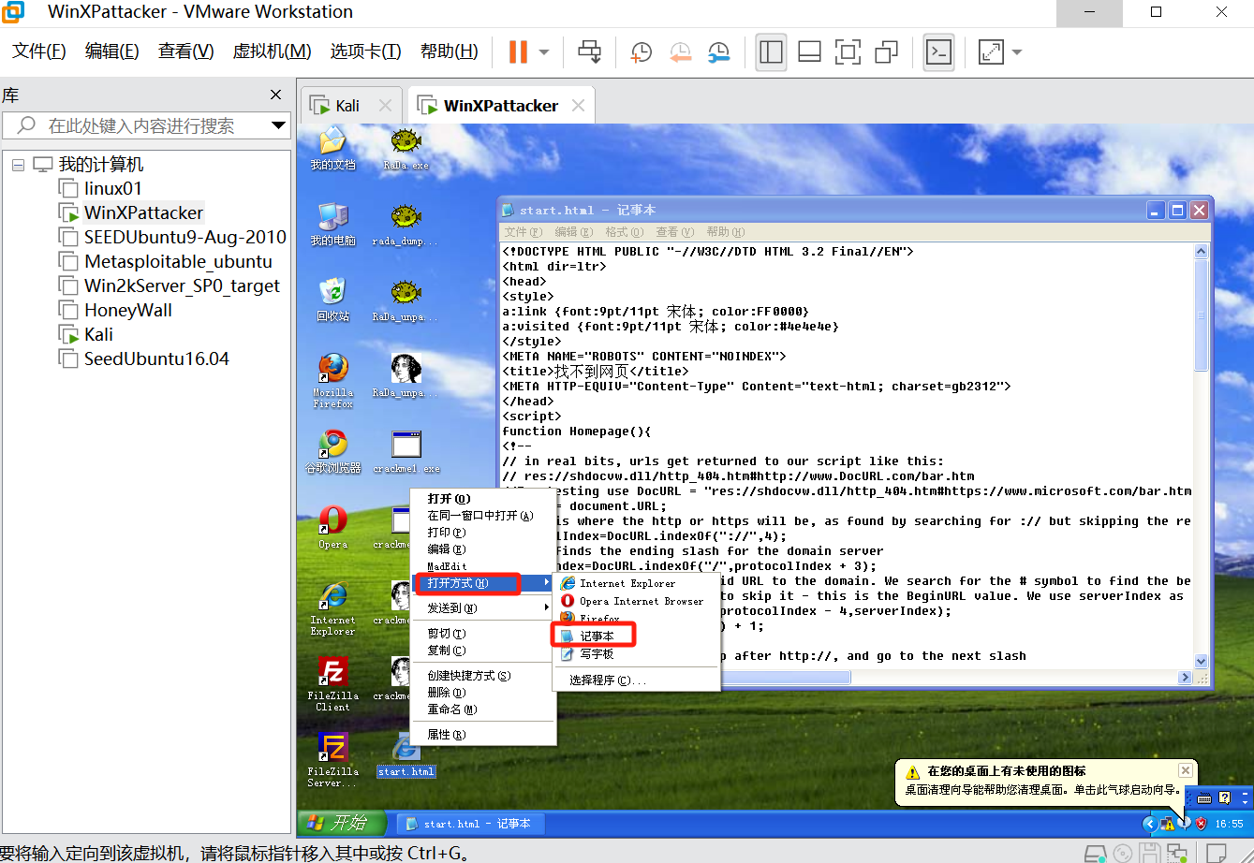Choose 打开(O) in the context menu
The height and width of the screenshot is (863, 1254).
449,499
